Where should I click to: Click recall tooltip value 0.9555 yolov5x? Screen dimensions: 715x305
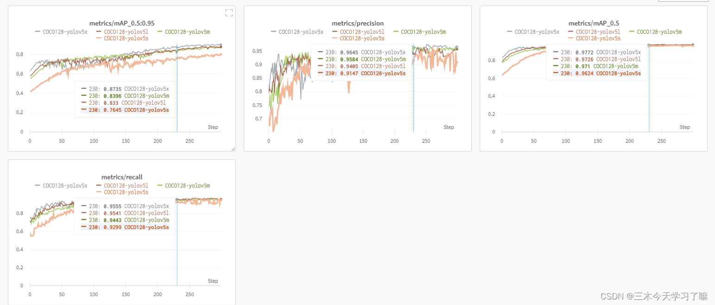tap(113, 206)
